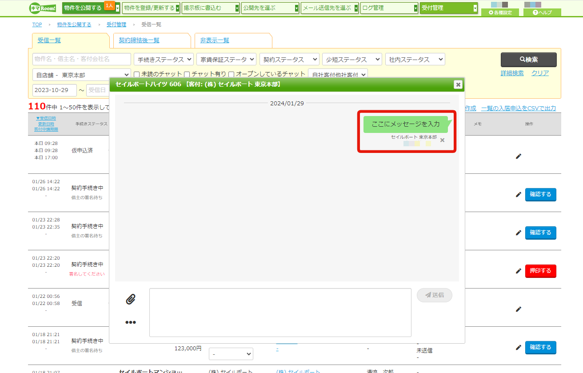Viewport: 583px width, 373px height.
Task: Open the dropdown under 123,000円 row
Action: 231,354
